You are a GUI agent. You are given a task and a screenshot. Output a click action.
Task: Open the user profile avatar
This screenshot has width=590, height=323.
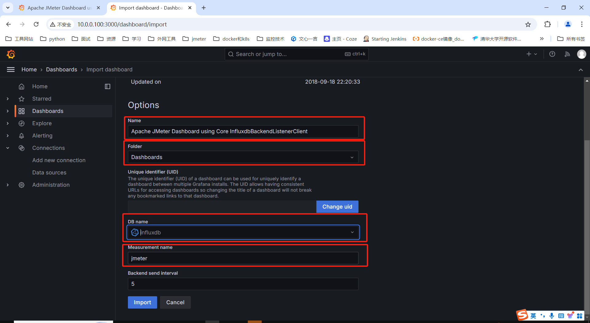tap(581, 54)
